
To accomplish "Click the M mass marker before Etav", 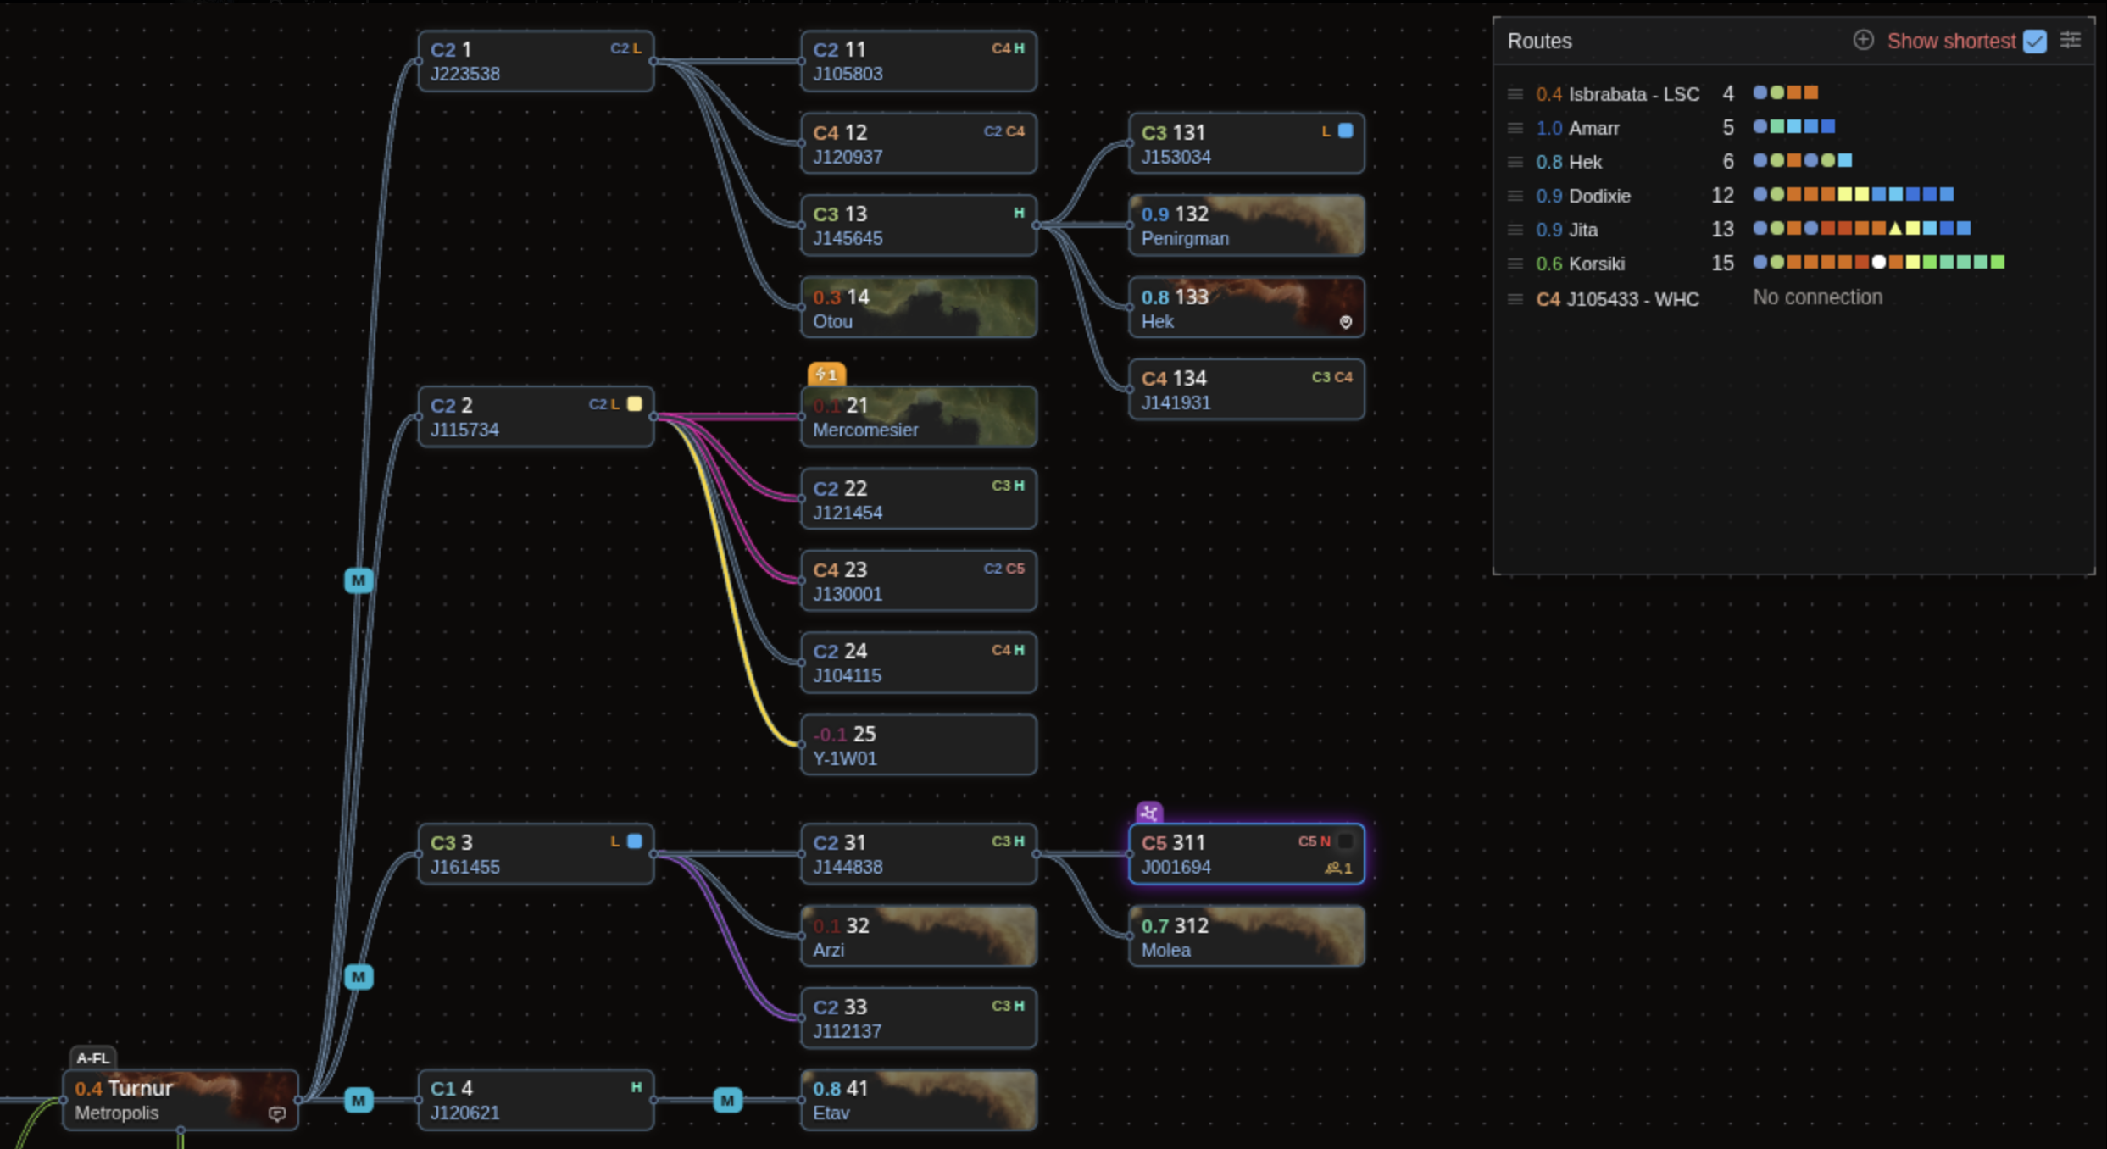I will tap(727, 1100).
